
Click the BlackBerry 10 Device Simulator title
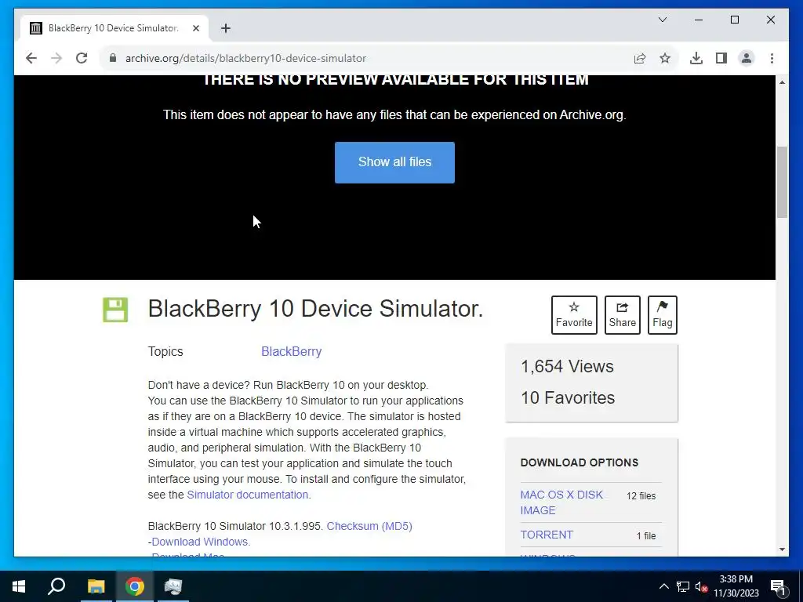[315, 309]
